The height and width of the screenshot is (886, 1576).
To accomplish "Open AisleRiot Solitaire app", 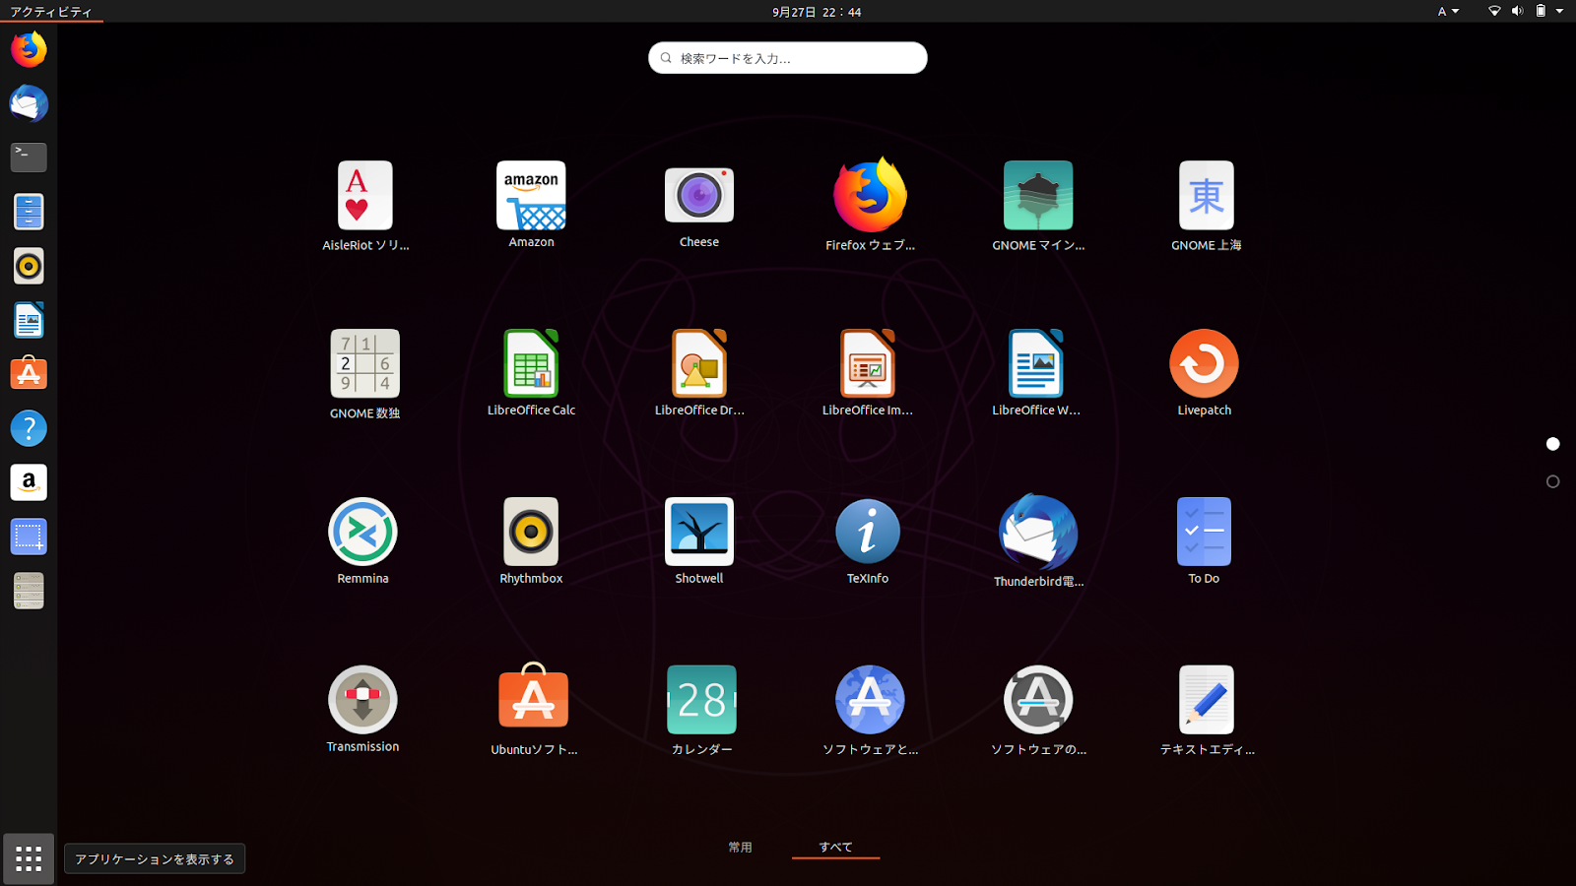I will pyautogui.click(x=364, y=196).
